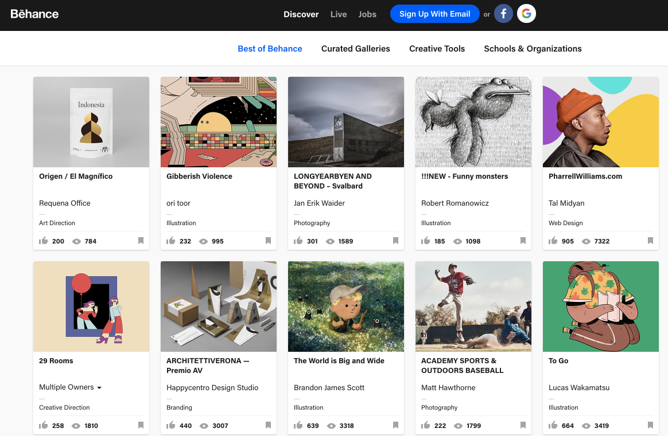Filter by Art Direction category label
Screen dimensions: 668x436
tap(57, 223)
